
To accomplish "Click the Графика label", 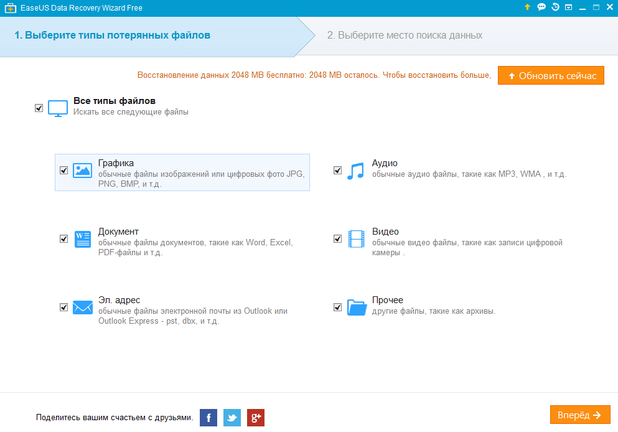I will pyautogui.click(x=116, y=163).
